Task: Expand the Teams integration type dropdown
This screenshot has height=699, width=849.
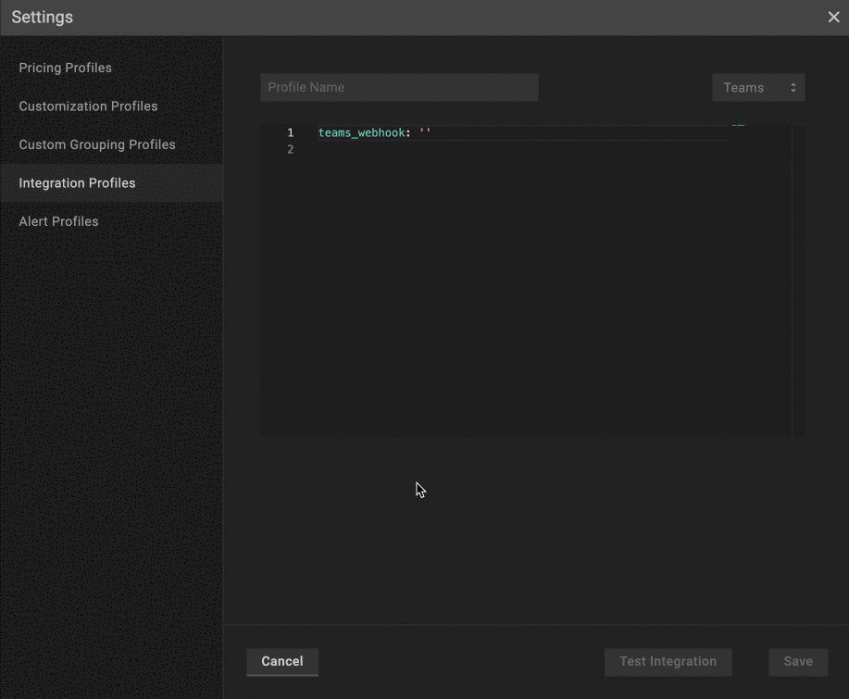Action: coord(758,88)
